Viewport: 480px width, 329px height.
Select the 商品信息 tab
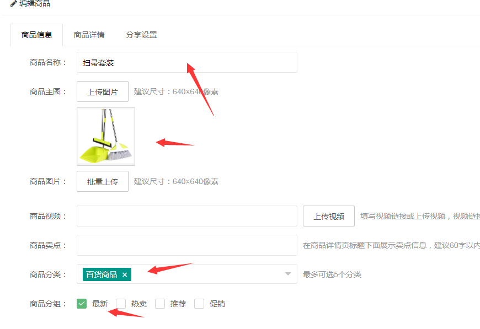coord(37,35)
